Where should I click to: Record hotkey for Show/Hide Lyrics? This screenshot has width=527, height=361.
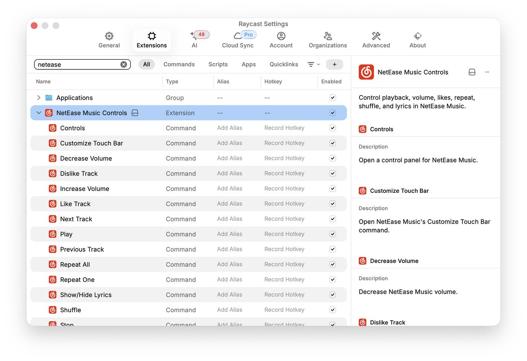[x=284, y=295]
